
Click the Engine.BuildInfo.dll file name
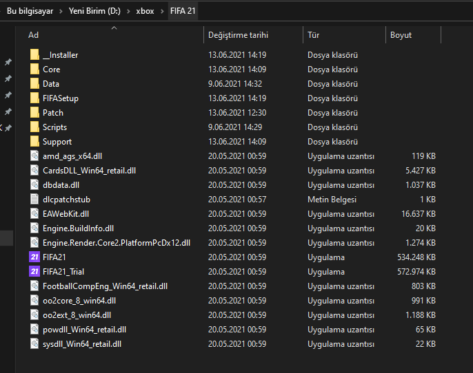[78, 228]
